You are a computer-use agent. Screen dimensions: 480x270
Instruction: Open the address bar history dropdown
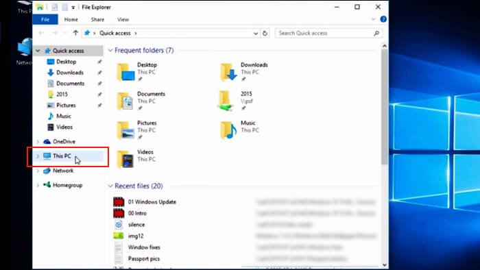point(256,34)
